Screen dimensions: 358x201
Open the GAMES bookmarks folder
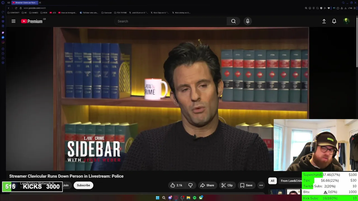click(34, 13)
